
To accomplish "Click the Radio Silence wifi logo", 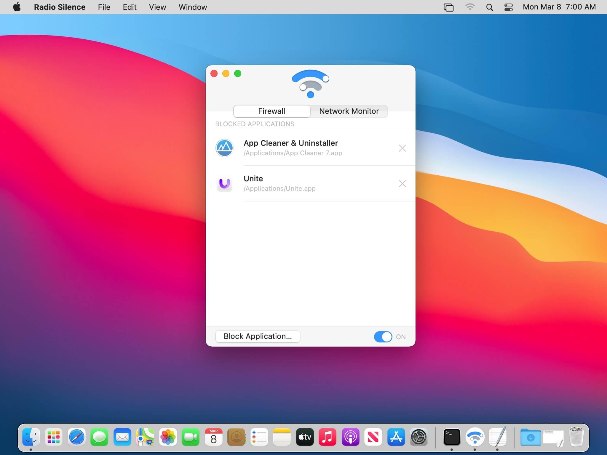I will tap(310, 84).
